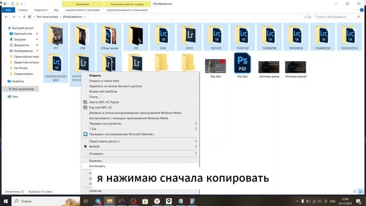Open OneDrive in the sidebar
The width and height of the screenshot is (366, 206).
tap(18, 81)
